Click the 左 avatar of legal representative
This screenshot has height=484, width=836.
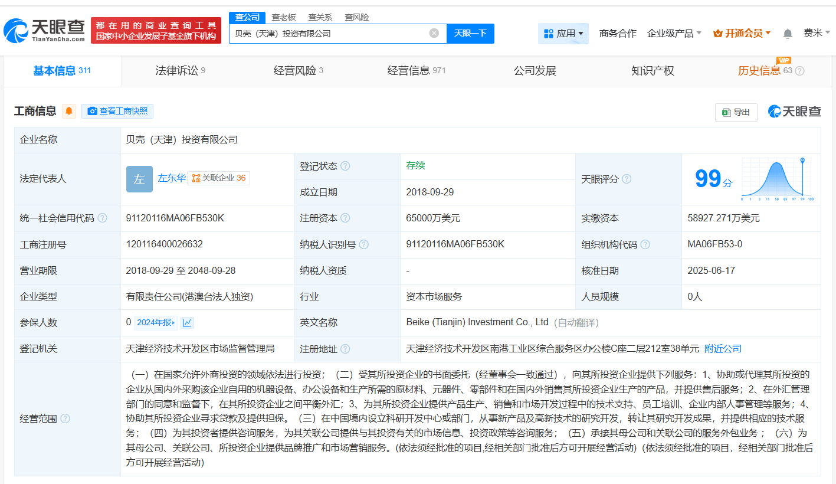[139, 179]
